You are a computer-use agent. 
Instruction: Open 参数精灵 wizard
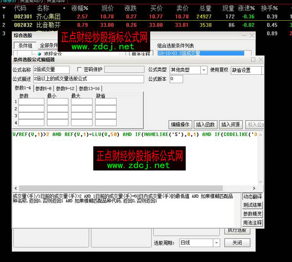(x=252, y=214)
